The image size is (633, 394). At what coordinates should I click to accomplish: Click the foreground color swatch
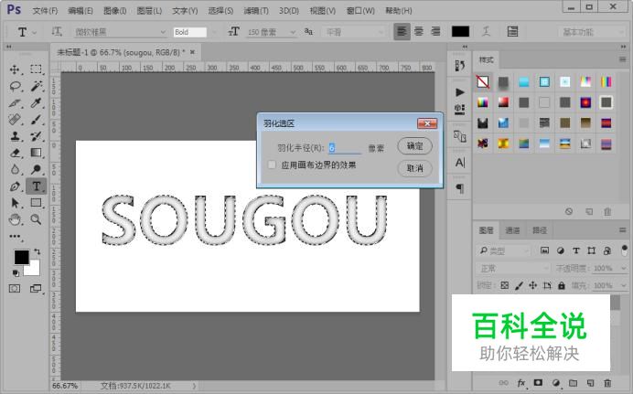[x=21, y=257]
